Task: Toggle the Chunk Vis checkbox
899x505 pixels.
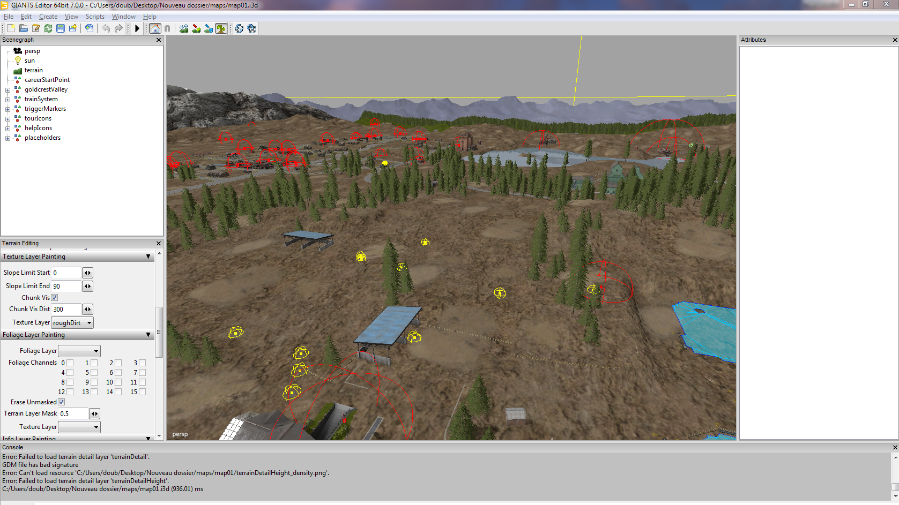Action: pos(54,298)
